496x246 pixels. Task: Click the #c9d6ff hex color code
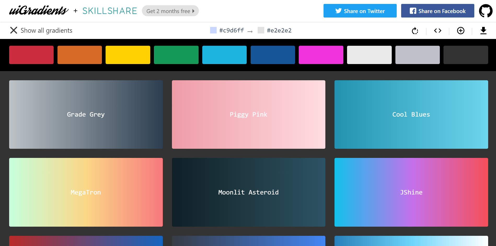(231, 31)
